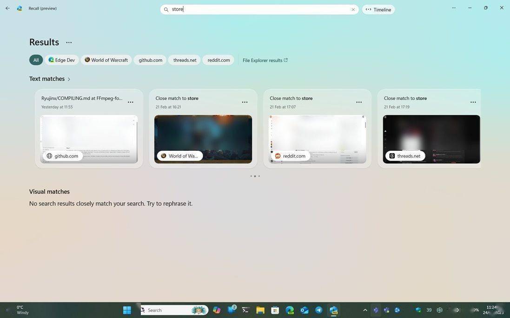The height and width of the screenshot is (318, 510).
Task: Click the github.com source badge
Action: click(63, 156)
